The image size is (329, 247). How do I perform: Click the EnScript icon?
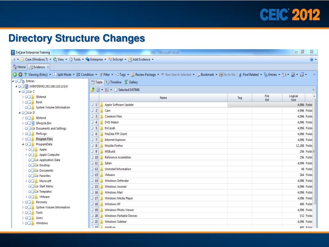110,59
